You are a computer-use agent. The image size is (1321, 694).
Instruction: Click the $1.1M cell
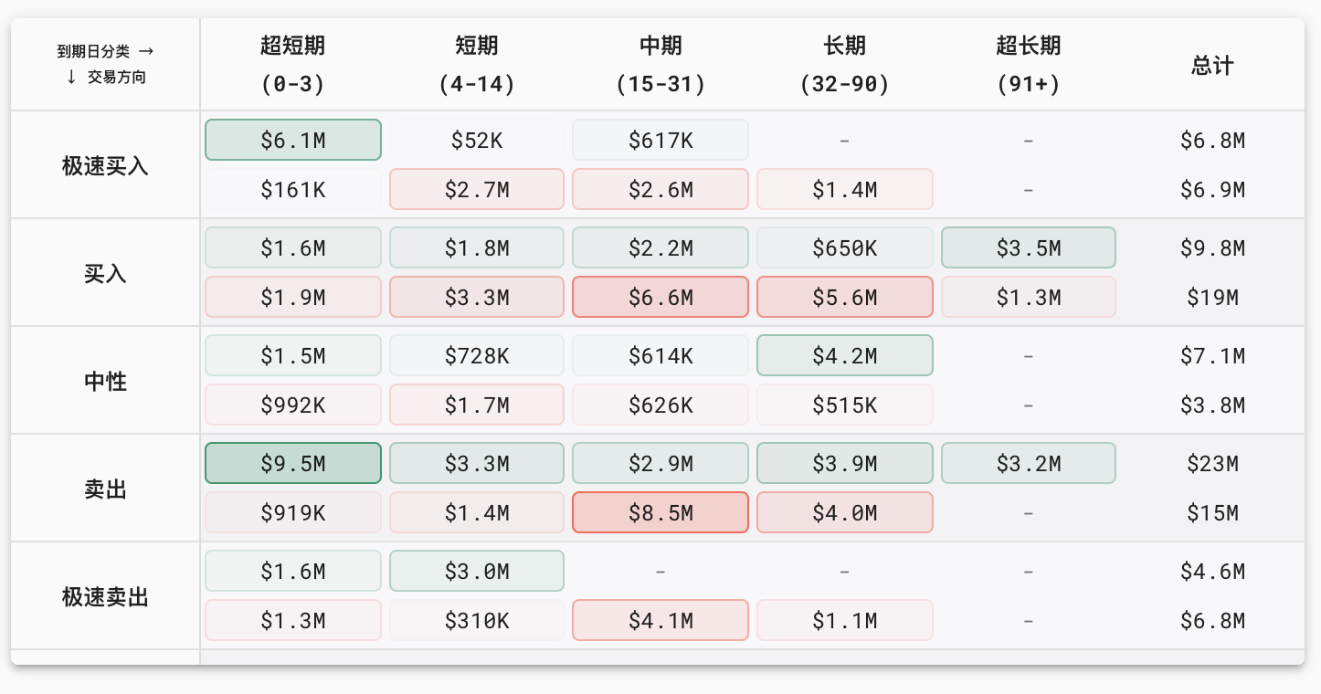pyautogui.click(x=845, y=620)
